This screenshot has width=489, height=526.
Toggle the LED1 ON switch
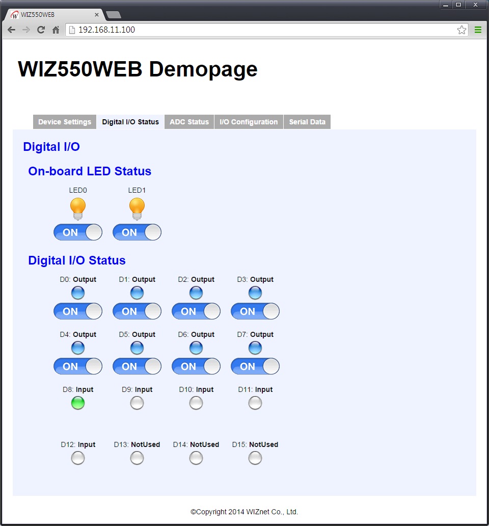137,232
